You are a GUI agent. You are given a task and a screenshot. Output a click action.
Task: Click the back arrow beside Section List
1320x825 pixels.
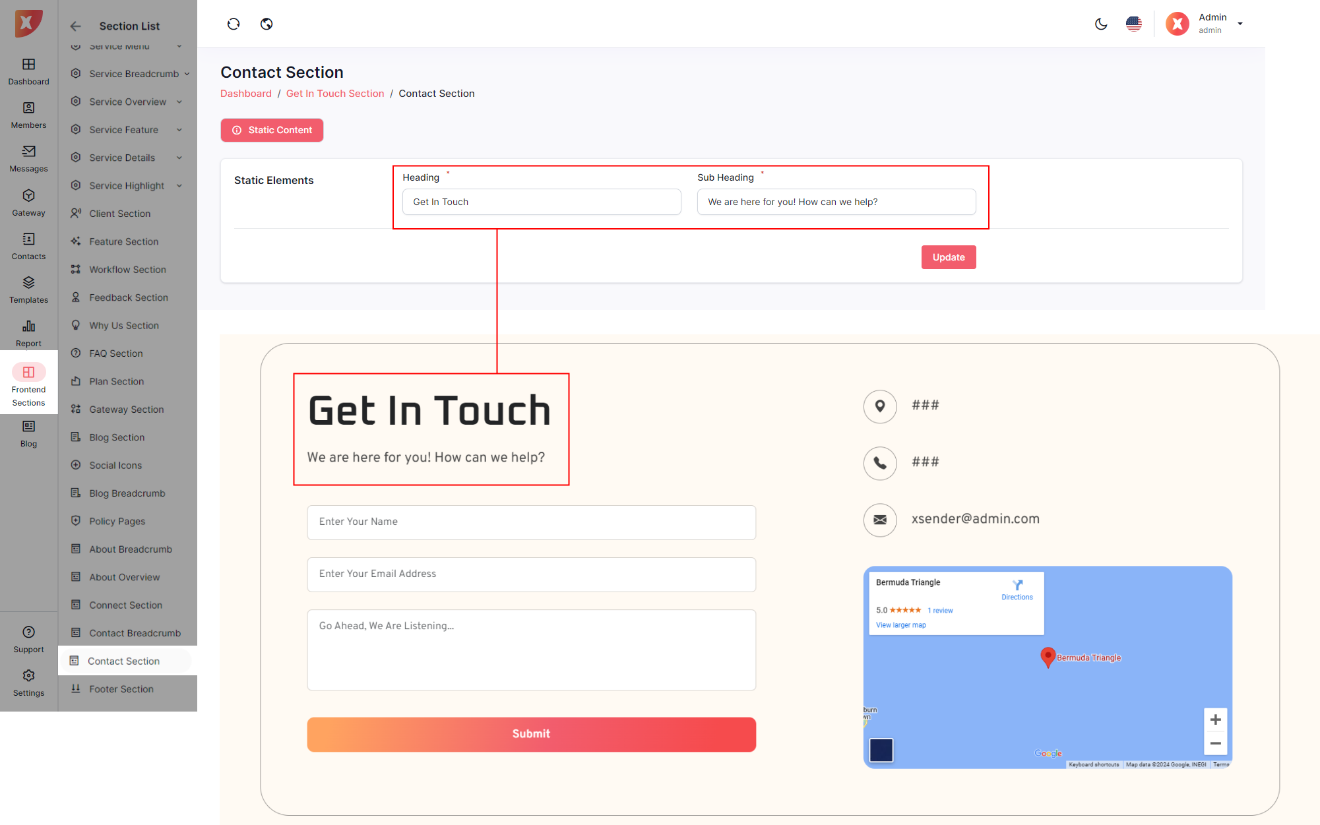click(76, 26)
